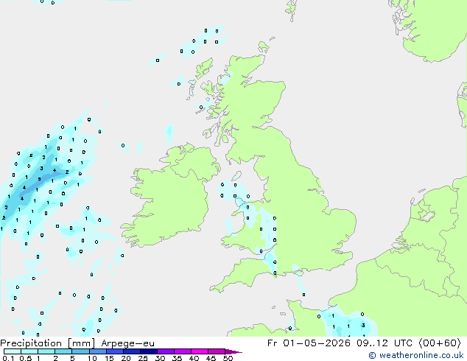Click the 35–40 mm legend color swatch
467x361 pixels.
pos(183,351)
